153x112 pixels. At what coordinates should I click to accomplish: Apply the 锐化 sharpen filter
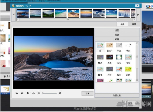click(x=119, y=71)
